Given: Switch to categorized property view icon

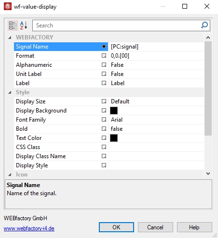Looking at the screenshot, I should (13, 25).
